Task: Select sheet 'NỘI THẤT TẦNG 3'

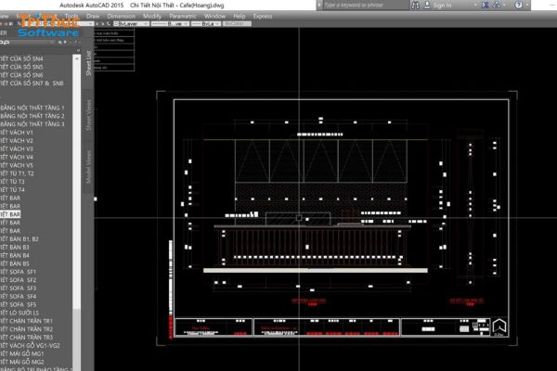Action: (x=32, y=124)
